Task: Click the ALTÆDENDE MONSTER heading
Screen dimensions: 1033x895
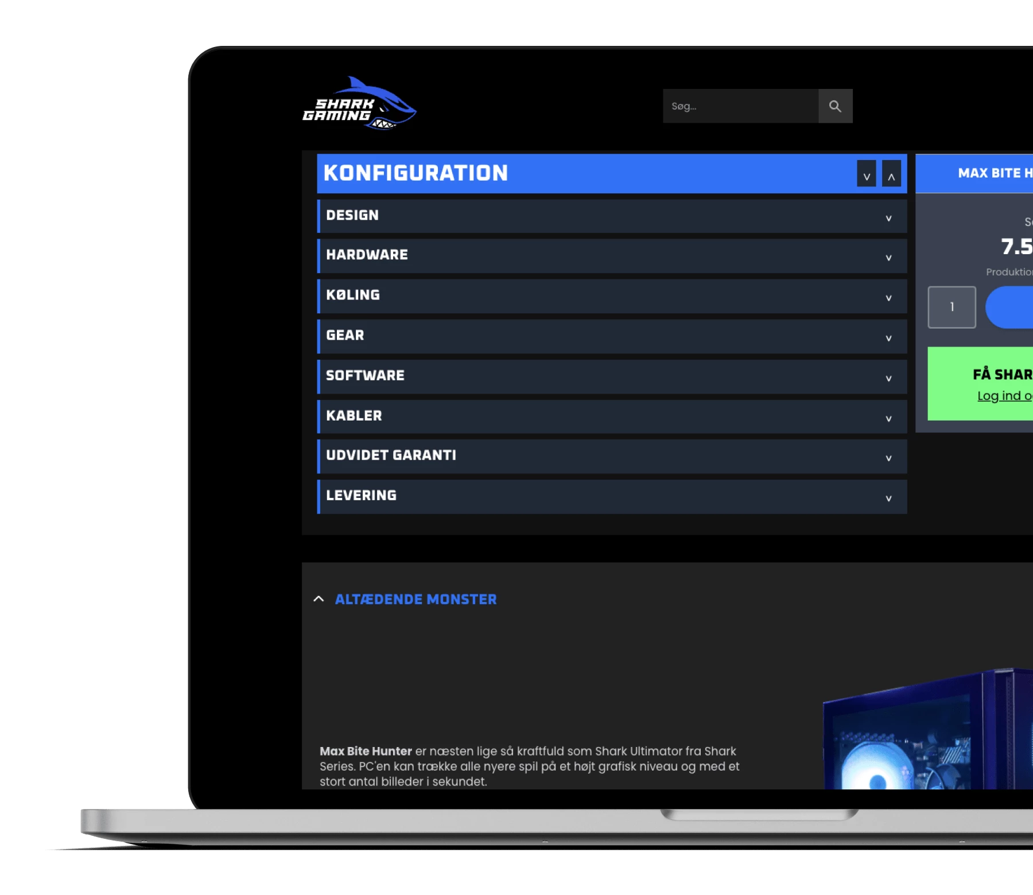Action: [415, 599]
